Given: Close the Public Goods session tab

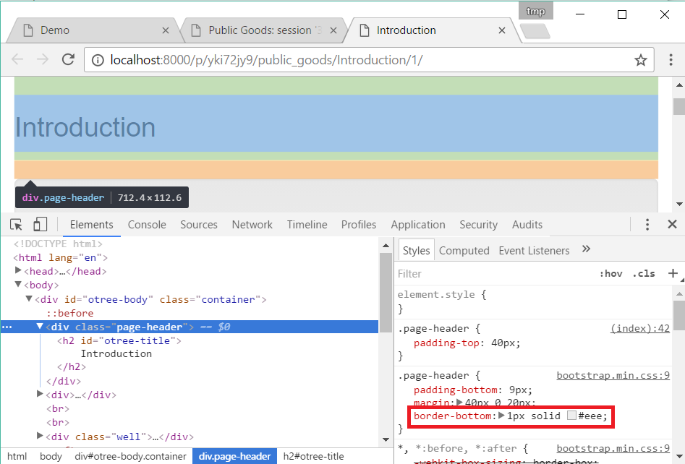Looking at the screenshot, I should 333,30.
